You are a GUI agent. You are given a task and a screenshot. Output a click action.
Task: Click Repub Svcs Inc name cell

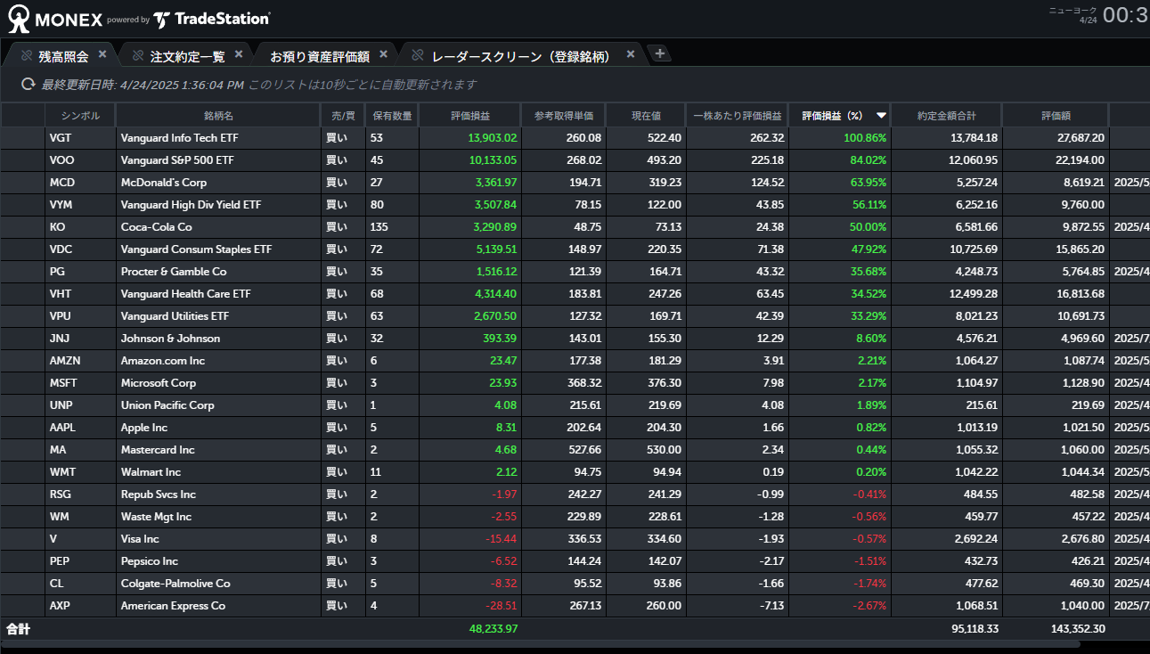point(218,495)
